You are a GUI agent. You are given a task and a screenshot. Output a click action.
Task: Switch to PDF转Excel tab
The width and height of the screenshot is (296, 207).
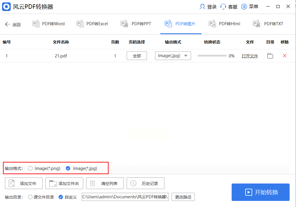[x=92, y=24]
